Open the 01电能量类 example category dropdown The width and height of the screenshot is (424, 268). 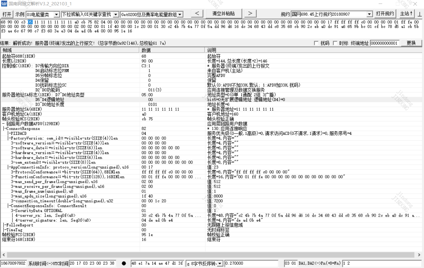coord(57,14)
